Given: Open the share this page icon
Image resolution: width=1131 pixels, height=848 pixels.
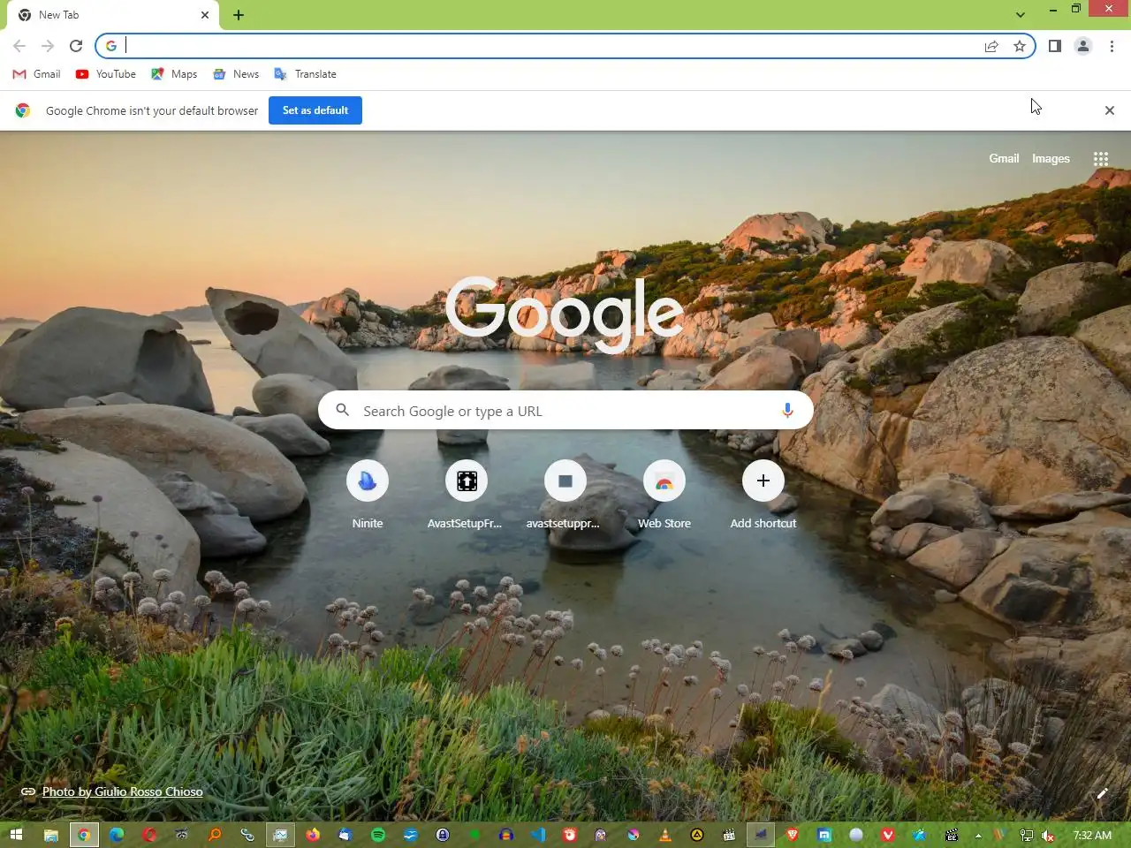Looking at the screenshot, I should (991, 46).
